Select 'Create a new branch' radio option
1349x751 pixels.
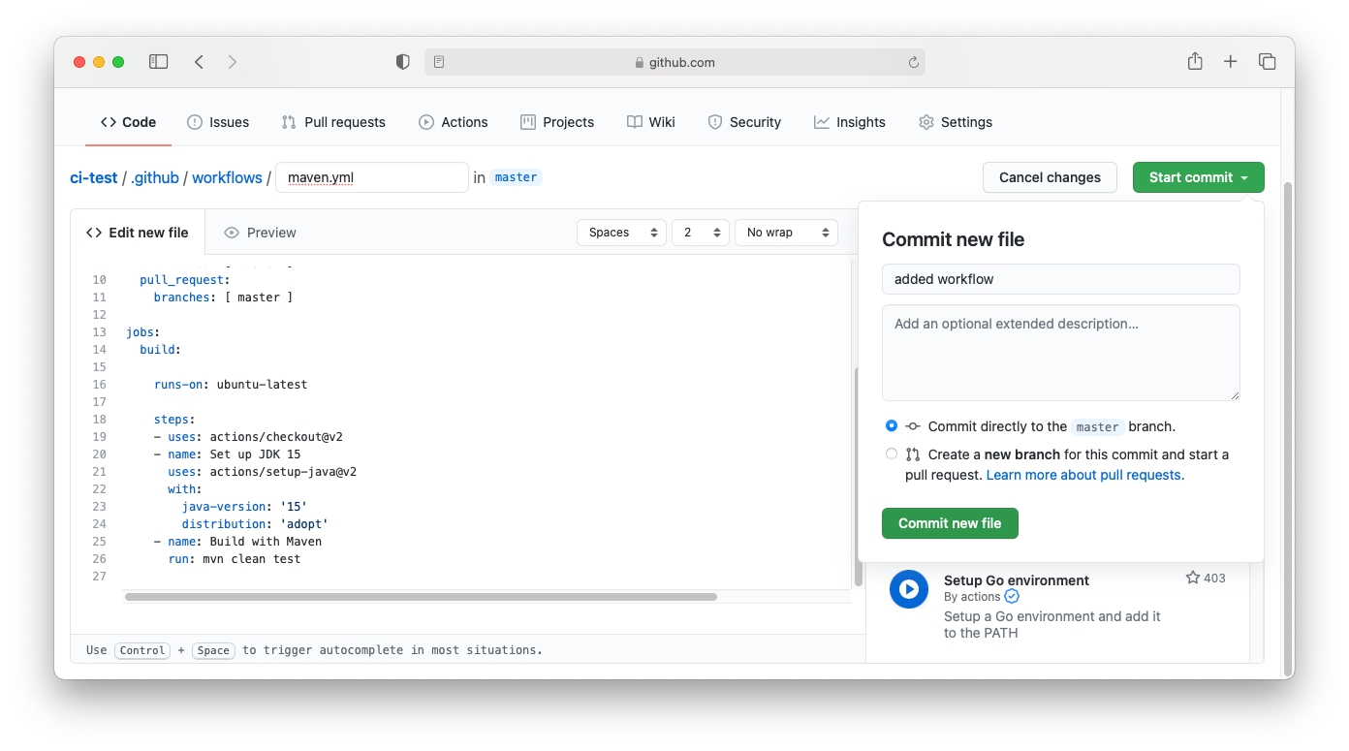[892, 454]
